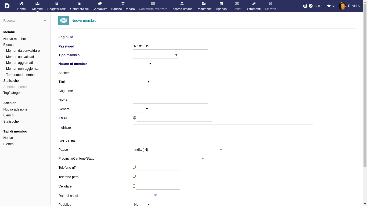Click version number 12.0.3
The width and height of the screenshot is (367, 206).
[318, 6]
